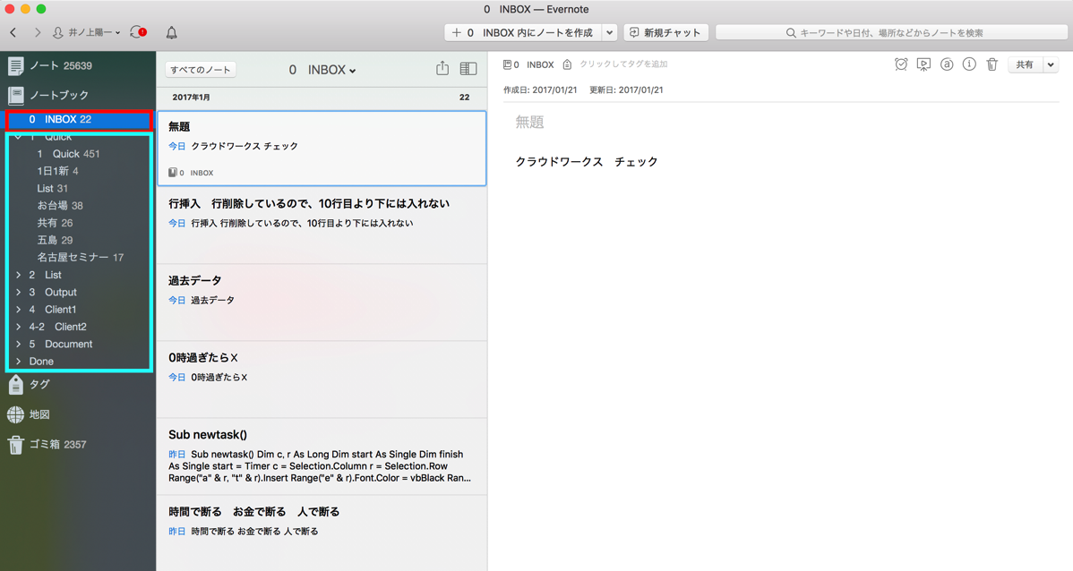
Task: Open タグ in the sidebar
Action: point(29,384)
